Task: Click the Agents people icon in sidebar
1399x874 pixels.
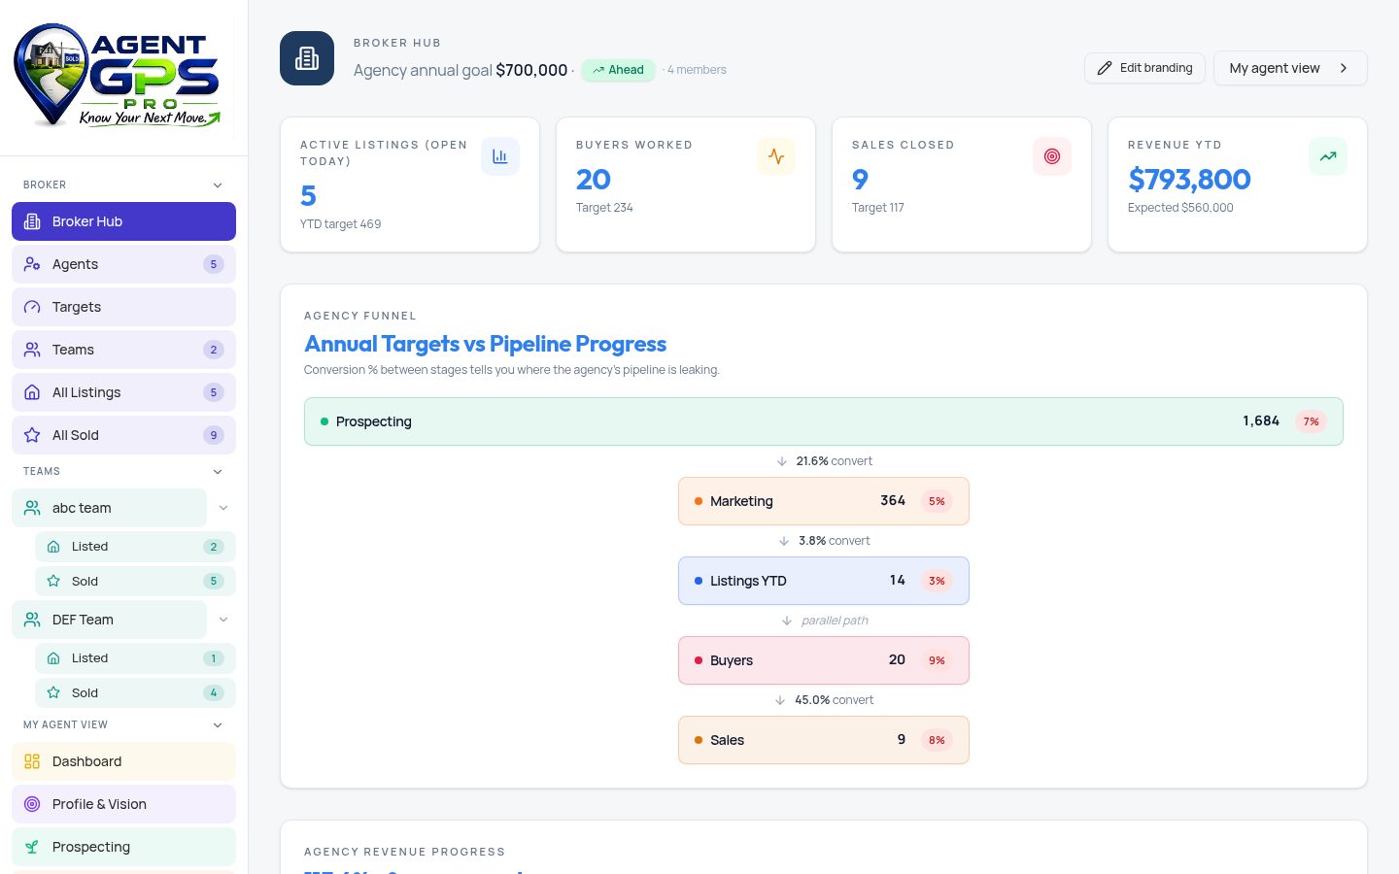Action: coord(32,264)
